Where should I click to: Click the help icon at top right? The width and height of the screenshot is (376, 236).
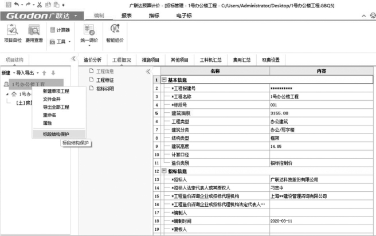[x=373, y=16]
